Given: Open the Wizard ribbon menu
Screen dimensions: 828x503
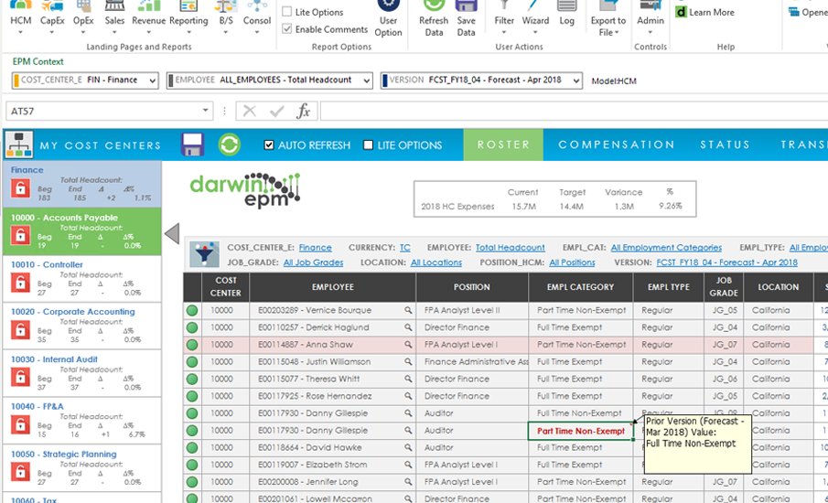Looking at the screenshot, I should coord(535,18).
